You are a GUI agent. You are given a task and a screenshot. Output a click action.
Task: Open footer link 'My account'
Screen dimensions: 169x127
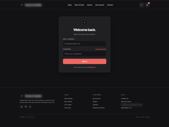97,99
